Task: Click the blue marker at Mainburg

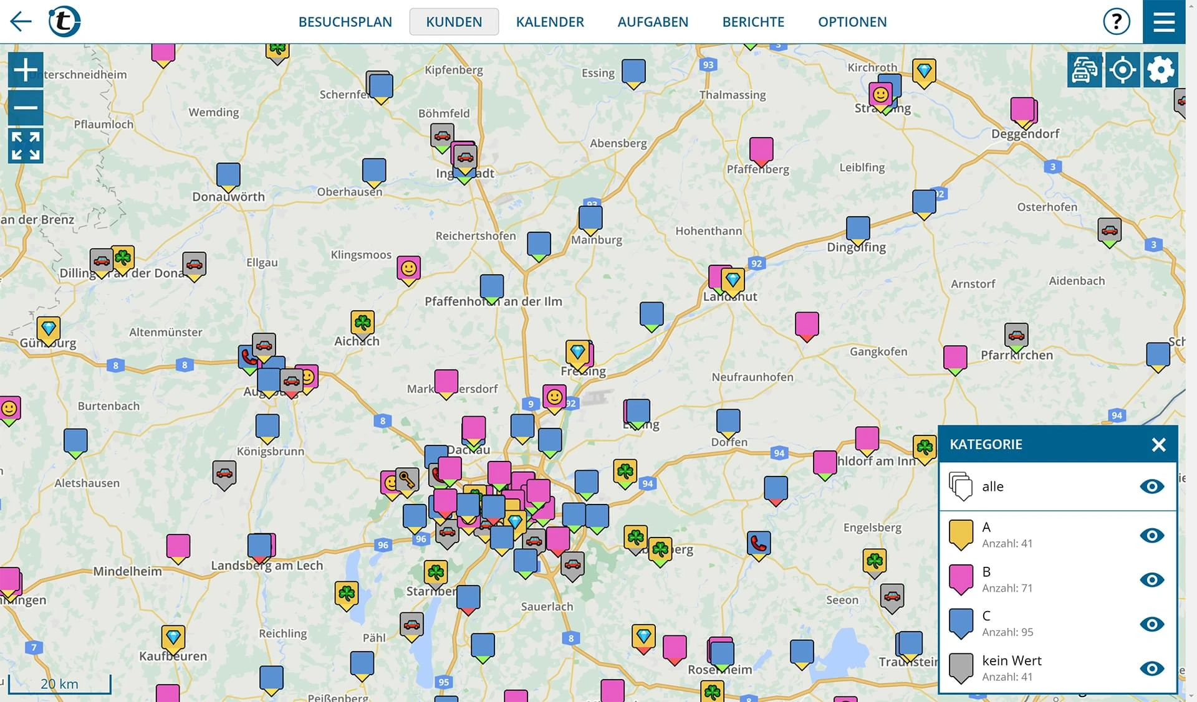Action: point(590,221)
